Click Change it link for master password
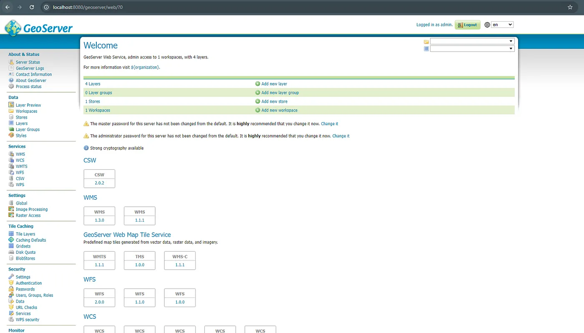The width and height of the screenshot is (584, 333). click(329, 124)
